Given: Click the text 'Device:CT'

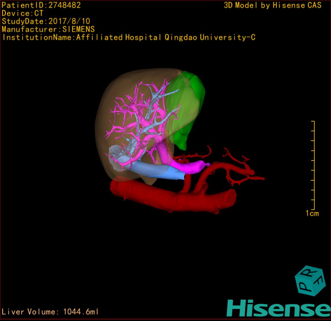Looking at the screenshot, I should click(22, 13).
